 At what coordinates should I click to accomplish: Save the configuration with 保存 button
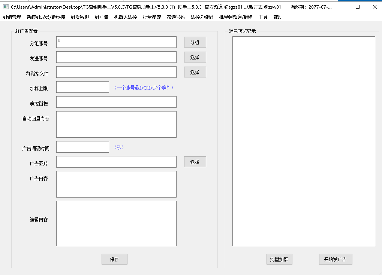[114, 259]
